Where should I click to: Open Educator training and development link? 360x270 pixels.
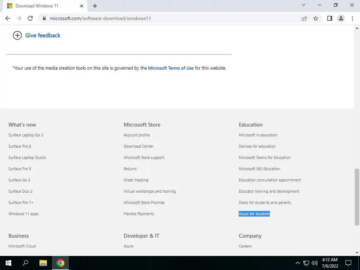(269, 191)
